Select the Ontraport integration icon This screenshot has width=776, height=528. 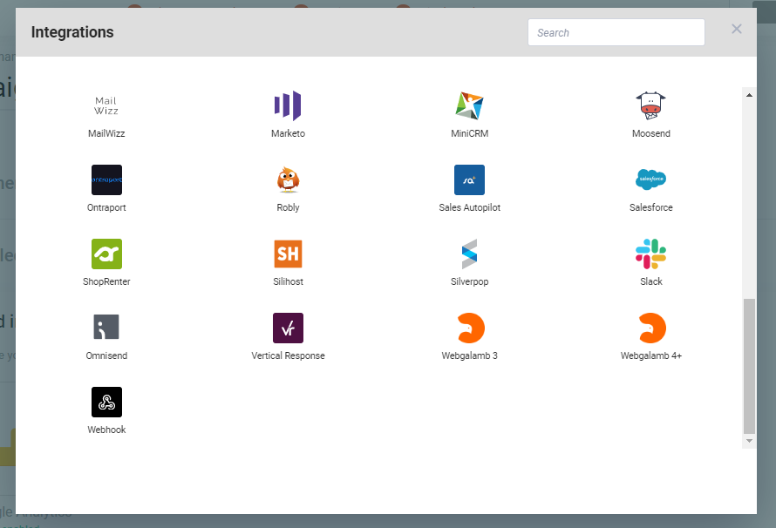[106, 180]
